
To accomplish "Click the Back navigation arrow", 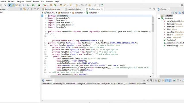I will pyautogui.click(x=89, y=5).
